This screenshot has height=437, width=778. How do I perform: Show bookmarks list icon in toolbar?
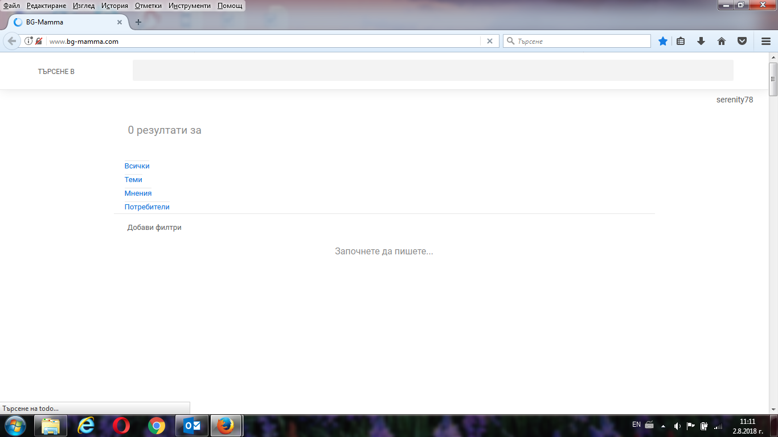point(681,41)
